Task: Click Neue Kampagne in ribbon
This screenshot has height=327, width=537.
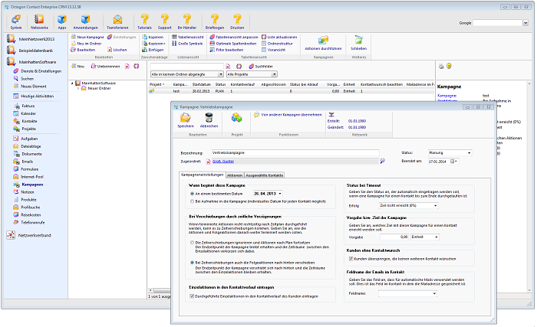Action: 87,37
